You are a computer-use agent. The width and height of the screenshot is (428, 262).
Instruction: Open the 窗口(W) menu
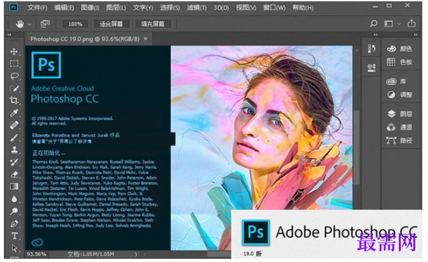(274, 8)
